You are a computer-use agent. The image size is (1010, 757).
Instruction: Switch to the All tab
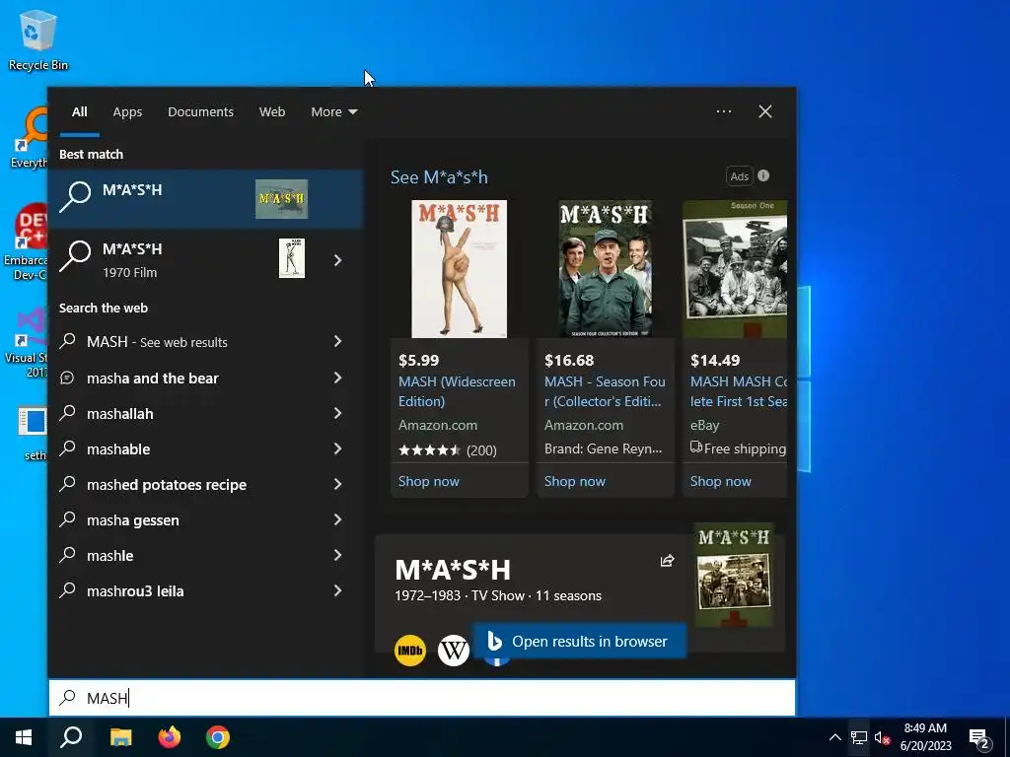click(79, 111)
